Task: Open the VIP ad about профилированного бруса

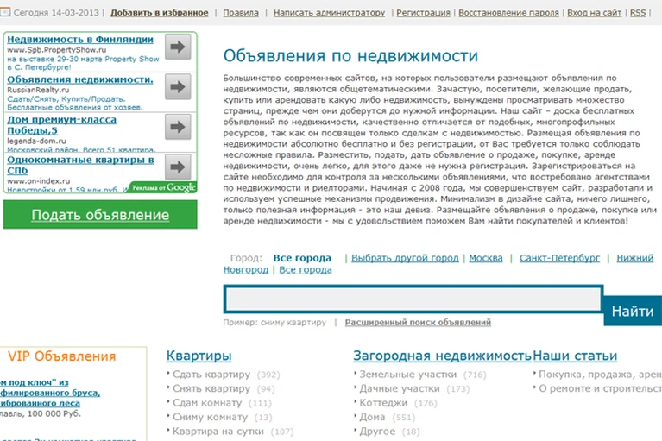Action: point(50,393)
